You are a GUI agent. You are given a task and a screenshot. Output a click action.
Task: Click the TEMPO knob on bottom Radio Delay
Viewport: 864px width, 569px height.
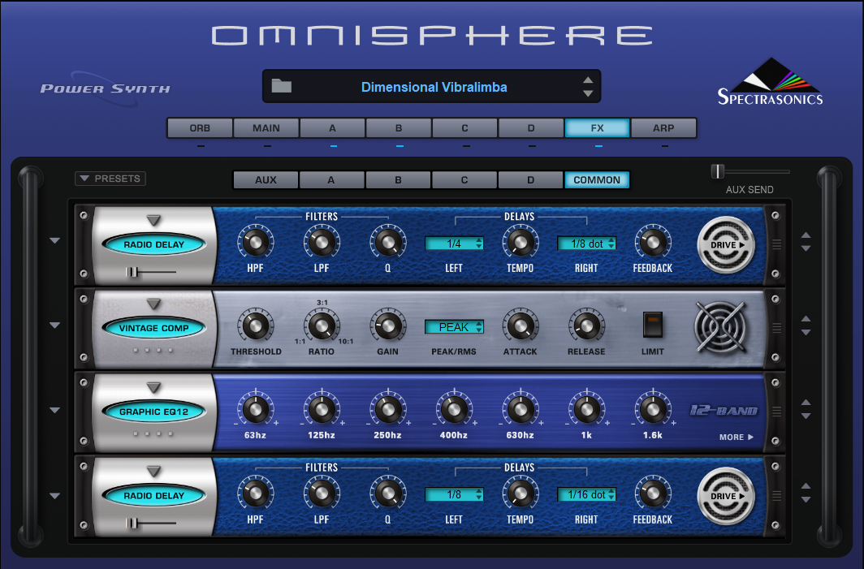coord(521,493)
